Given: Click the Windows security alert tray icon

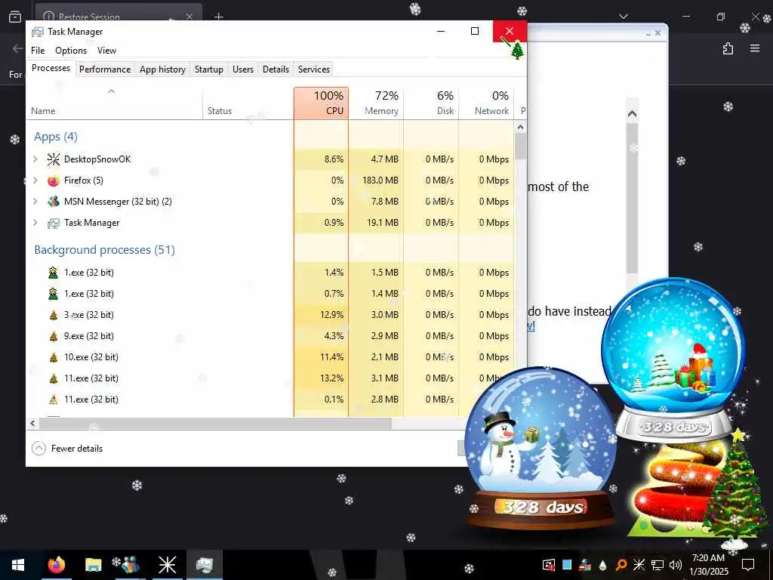Looking at the screenshot, I should 549,565.
